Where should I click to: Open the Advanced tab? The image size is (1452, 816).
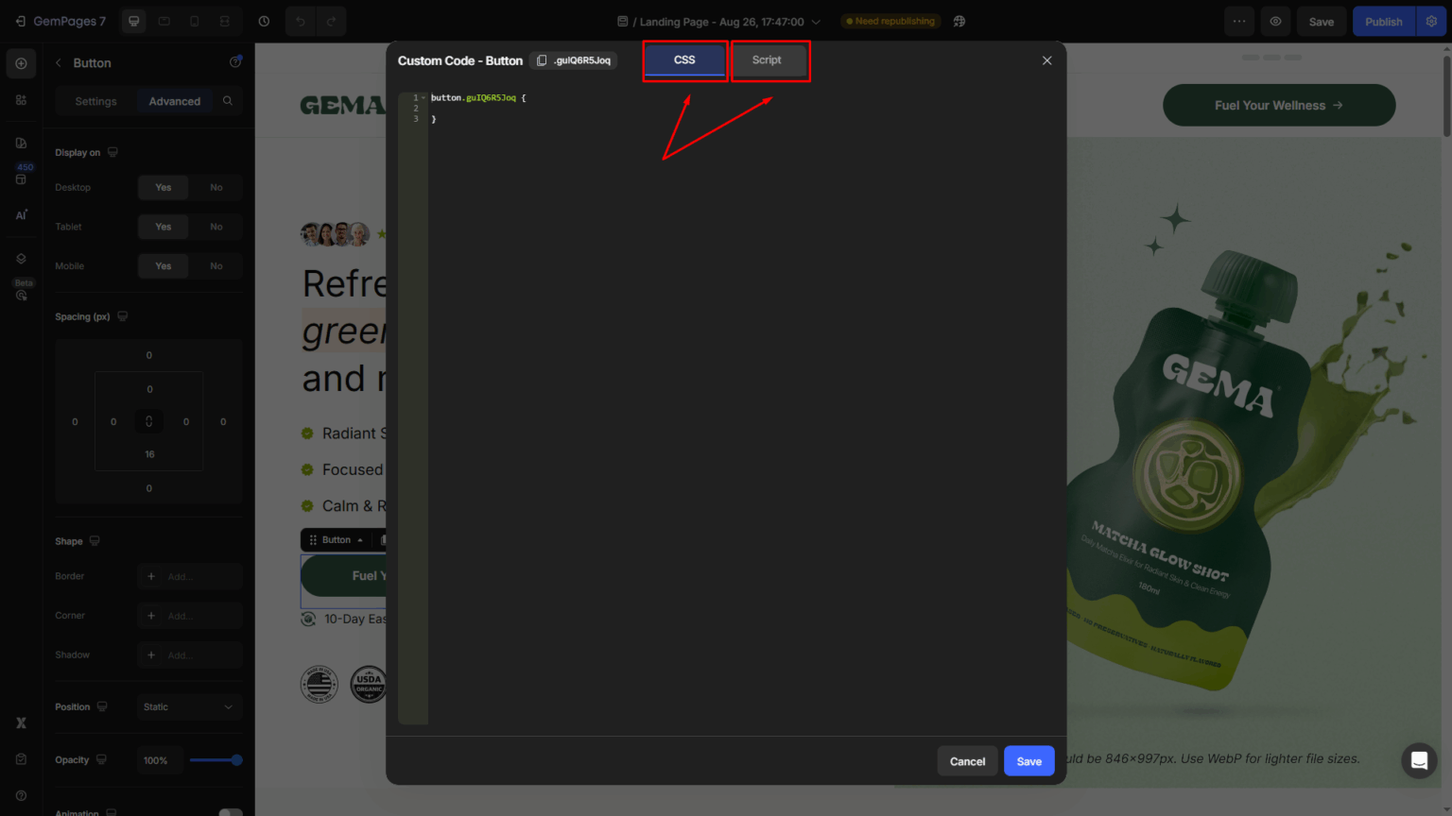tap(175, 101)
